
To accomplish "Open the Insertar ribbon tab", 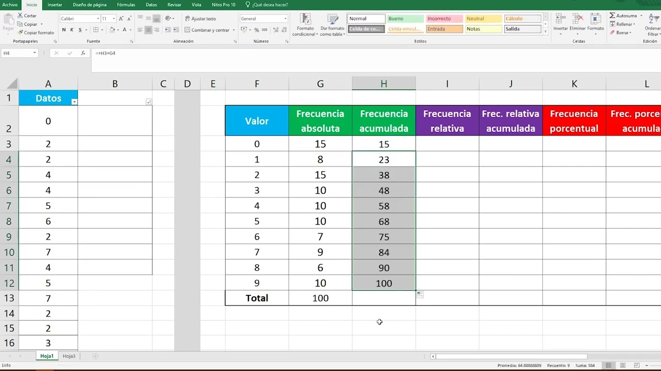I will [55, 5].
